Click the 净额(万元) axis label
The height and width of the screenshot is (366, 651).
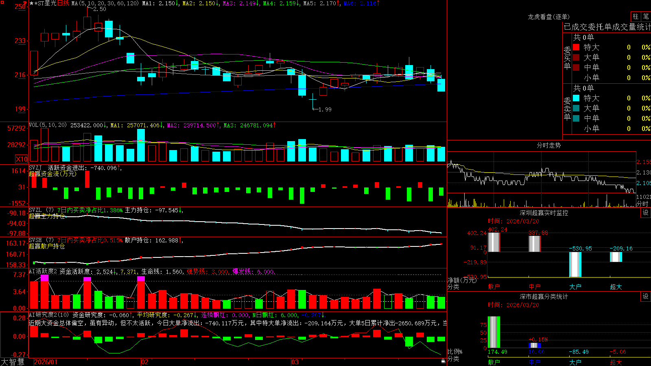click(462, 280)
